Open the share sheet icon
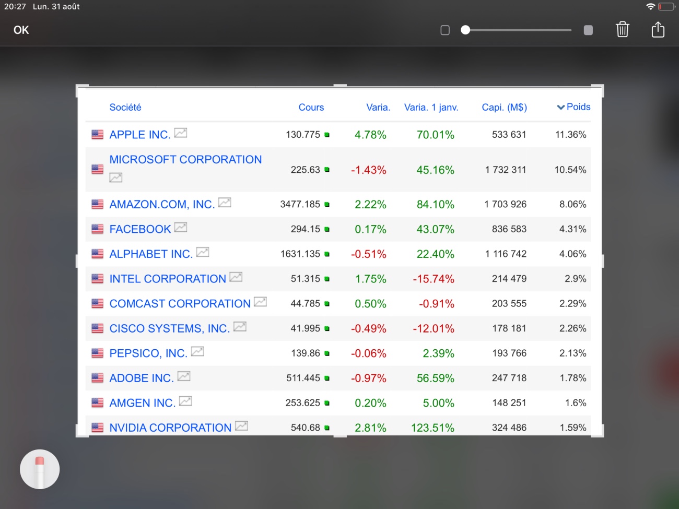The height and width of the screenshot is (509, 679). click(658, 29)
